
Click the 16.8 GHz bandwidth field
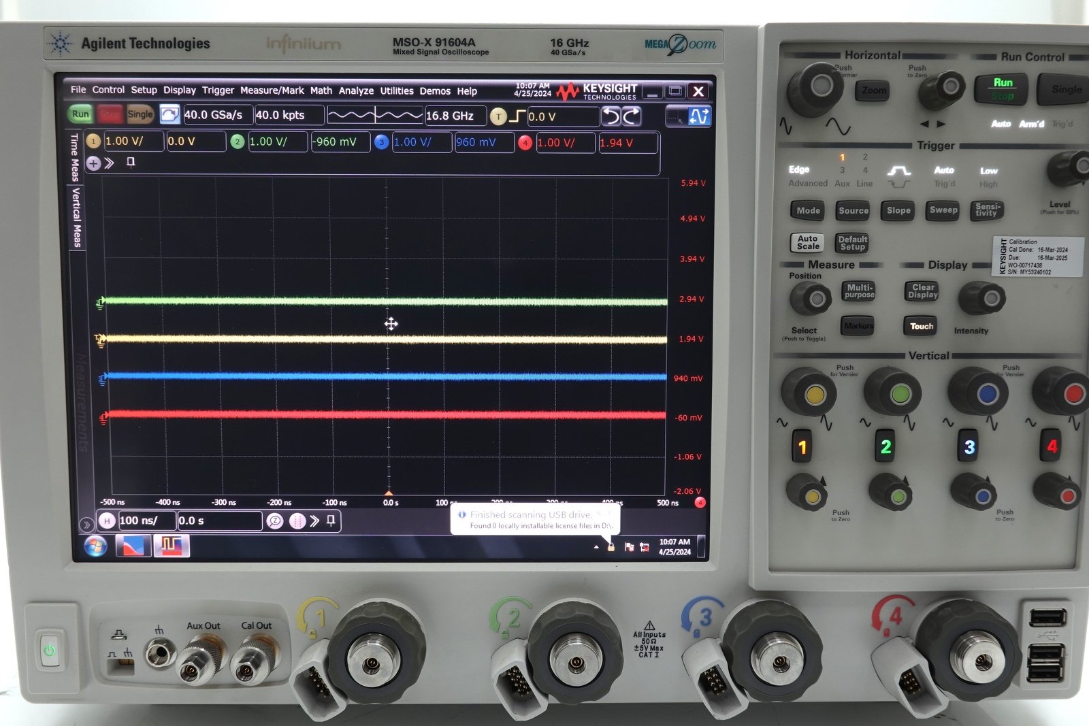(455, 116)
